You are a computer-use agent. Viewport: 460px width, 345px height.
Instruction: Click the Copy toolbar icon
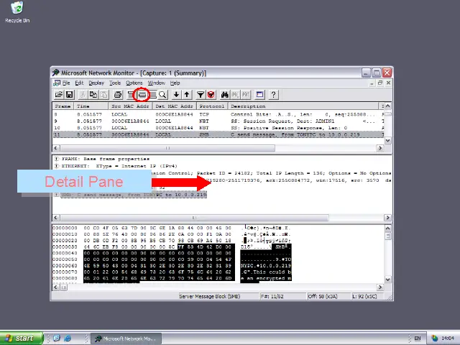(93, 94)
